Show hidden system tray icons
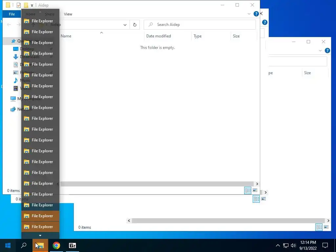 click(278, 245)
